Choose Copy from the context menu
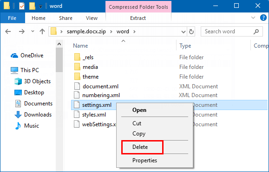The width and height of the screenshot is (269, 172). point(139,134)
